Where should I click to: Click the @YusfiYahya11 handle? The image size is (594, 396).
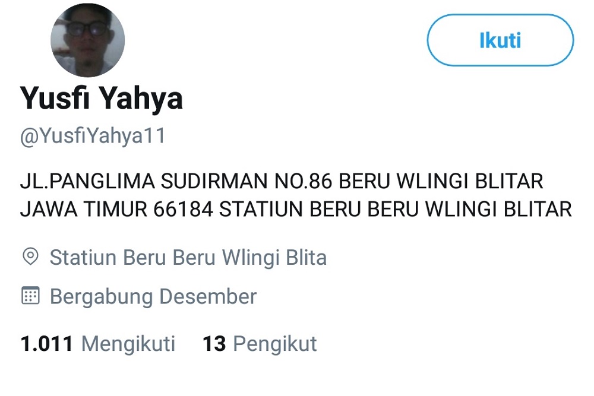point(93,136)
